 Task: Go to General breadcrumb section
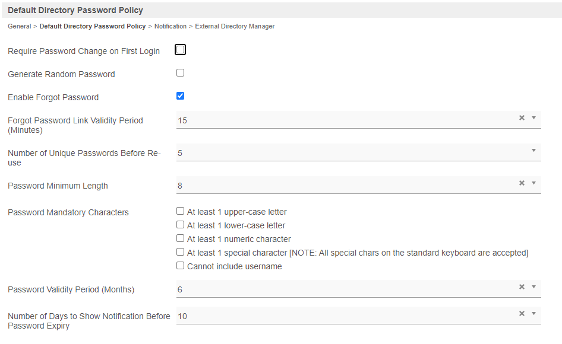click(x=19, y=27)
